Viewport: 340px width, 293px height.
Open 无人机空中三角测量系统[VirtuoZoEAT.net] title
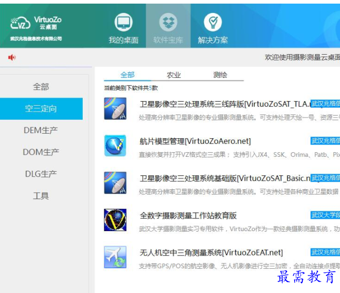[x=211, y=253]
